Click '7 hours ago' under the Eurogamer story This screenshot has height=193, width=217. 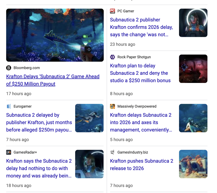click(17, 140)
